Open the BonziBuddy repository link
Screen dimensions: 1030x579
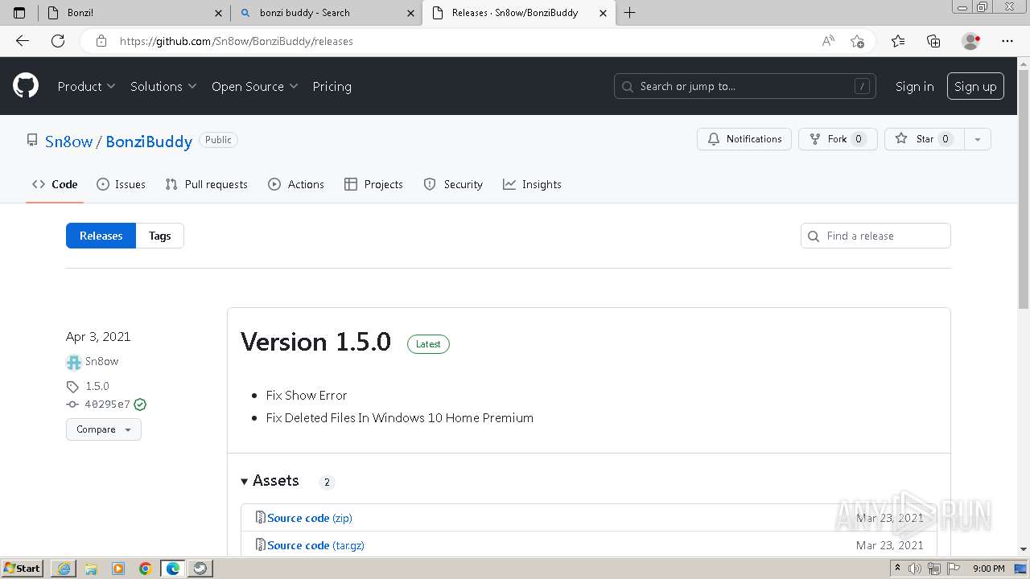[x=149, y=142]
